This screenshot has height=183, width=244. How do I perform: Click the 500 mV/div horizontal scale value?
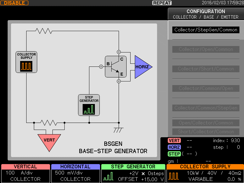pos(69,173)
